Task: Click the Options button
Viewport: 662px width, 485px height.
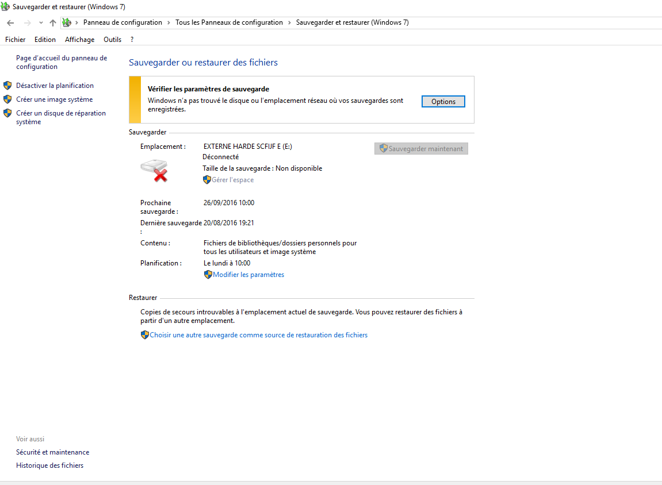Action: coord(443,102)
